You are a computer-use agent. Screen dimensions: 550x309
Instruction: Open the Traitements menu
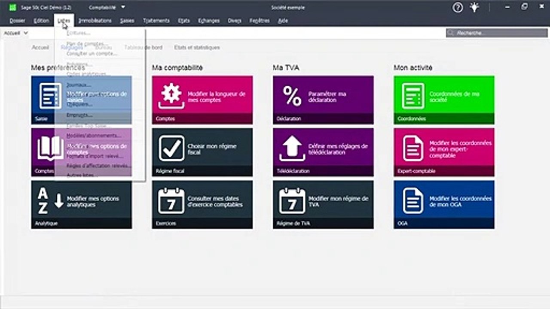(x=156, y=21)
